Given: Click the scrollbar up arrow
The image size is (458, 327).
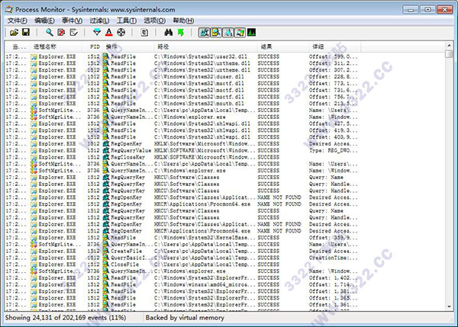Looking at the screenshot, I should click(449, 45).
